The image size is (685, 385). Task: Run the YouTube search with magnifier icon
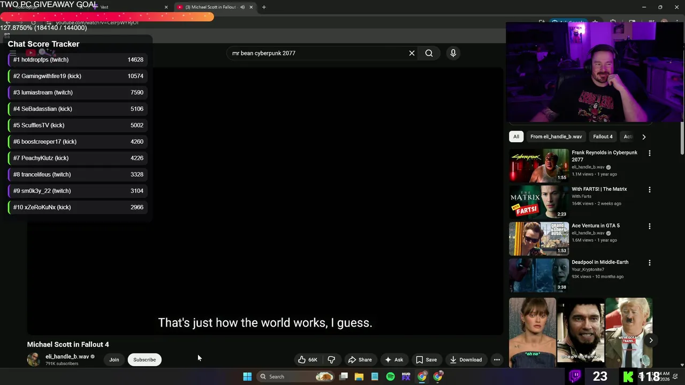[x=429, y=53]
